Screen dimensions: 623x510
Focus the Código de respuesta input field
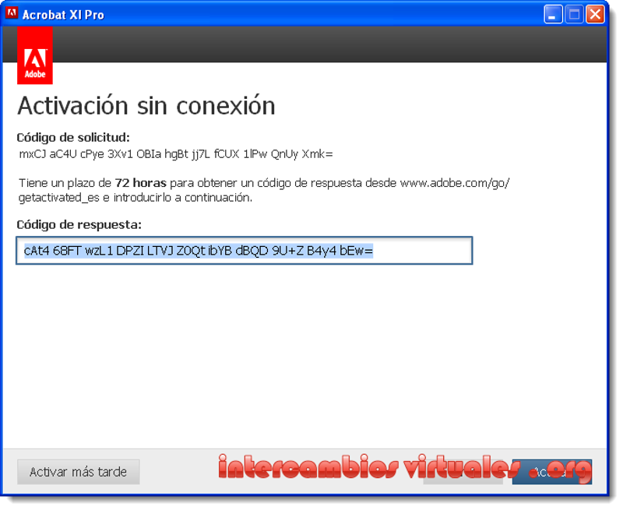pos(245,251)
